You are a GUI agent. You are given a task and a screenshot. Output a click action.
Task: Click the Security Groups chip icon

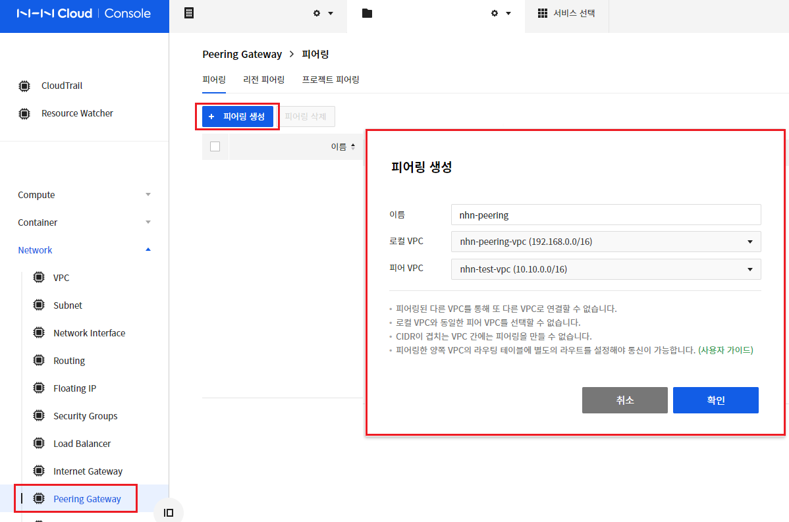click(x=39, y=416)
